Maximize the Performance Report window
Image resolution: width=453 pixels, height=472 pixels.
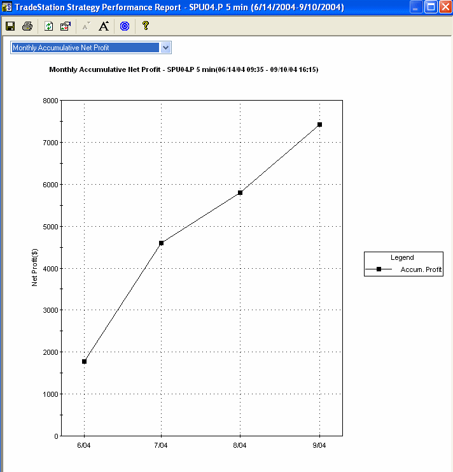point(431,7)
